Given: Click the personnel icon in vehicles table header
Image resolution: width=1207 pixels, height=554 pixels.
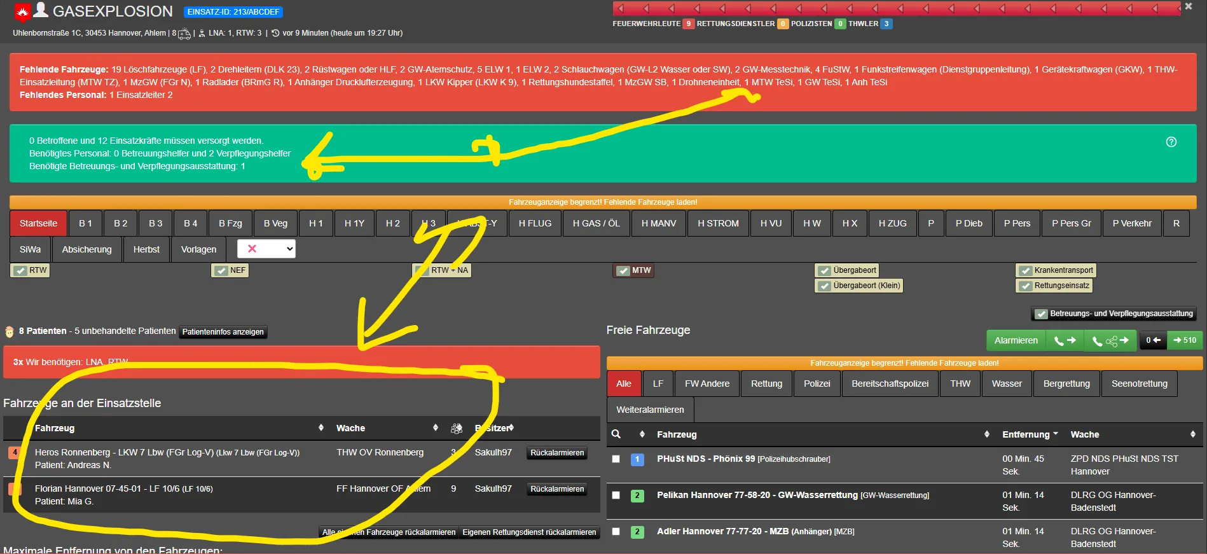Looking at the screenshot, I should (456, 428).
